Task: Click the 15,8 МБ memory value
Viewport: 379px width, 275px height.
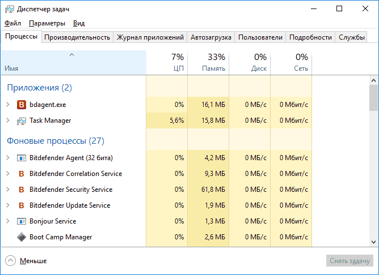Action: pyautogui.click(x=213, y=121)
